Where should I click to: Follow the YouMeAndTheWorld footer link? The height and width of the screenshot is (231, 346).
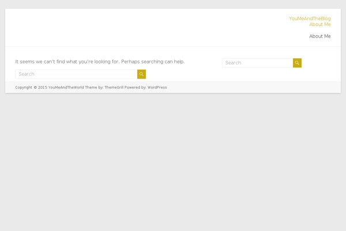click(66, 88)
